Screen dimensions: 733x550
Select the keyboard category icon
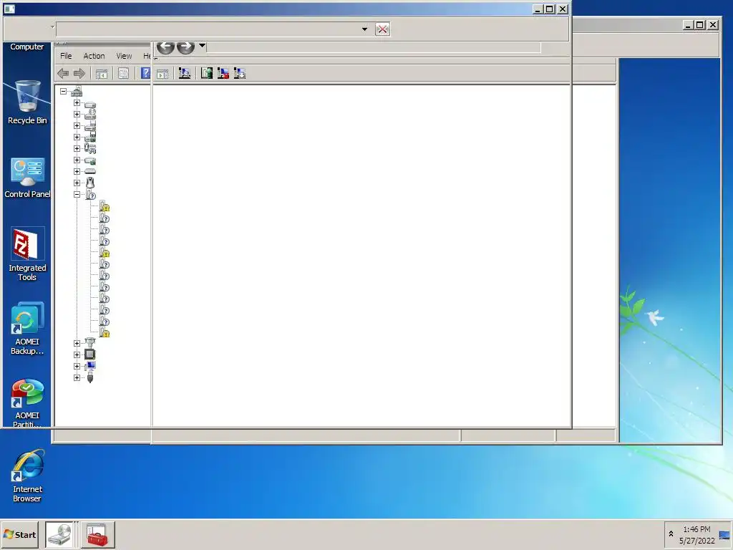tap(90, 172)
